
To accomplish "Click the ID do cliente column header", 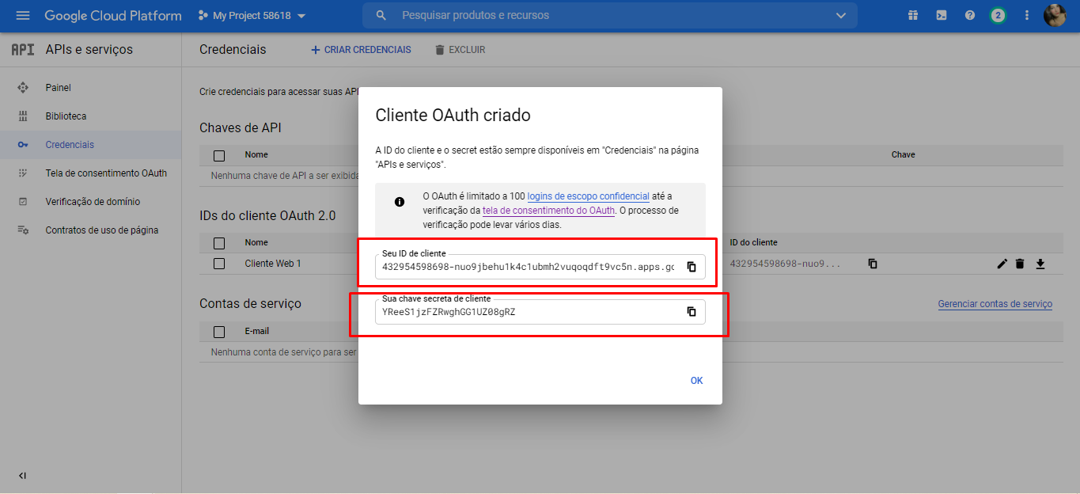I will 753,243.
